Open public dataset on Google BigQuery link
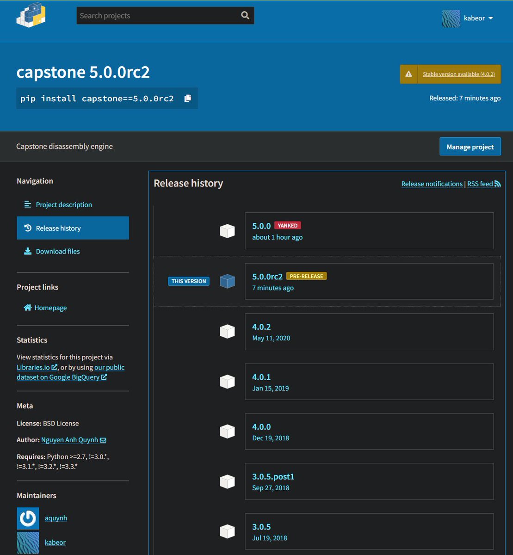 pyautogui.click(x=71, y=372)
